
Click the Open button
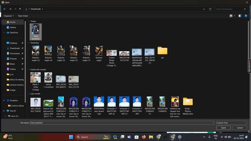tap(224, 128)
